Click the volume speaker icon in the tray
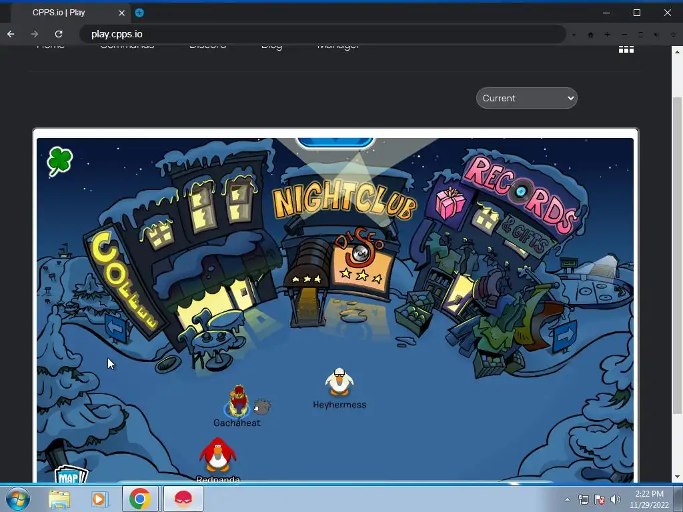 pos(615,499)
